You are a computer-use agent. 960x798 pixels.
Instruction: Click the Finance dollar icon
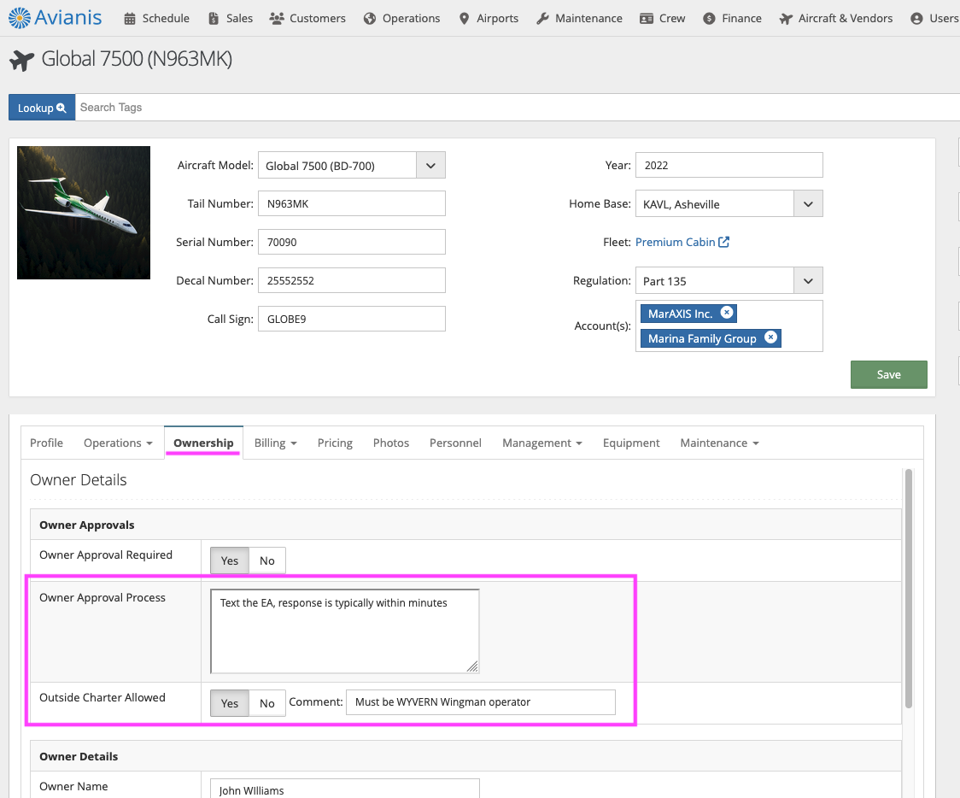(x=709, y=19)
